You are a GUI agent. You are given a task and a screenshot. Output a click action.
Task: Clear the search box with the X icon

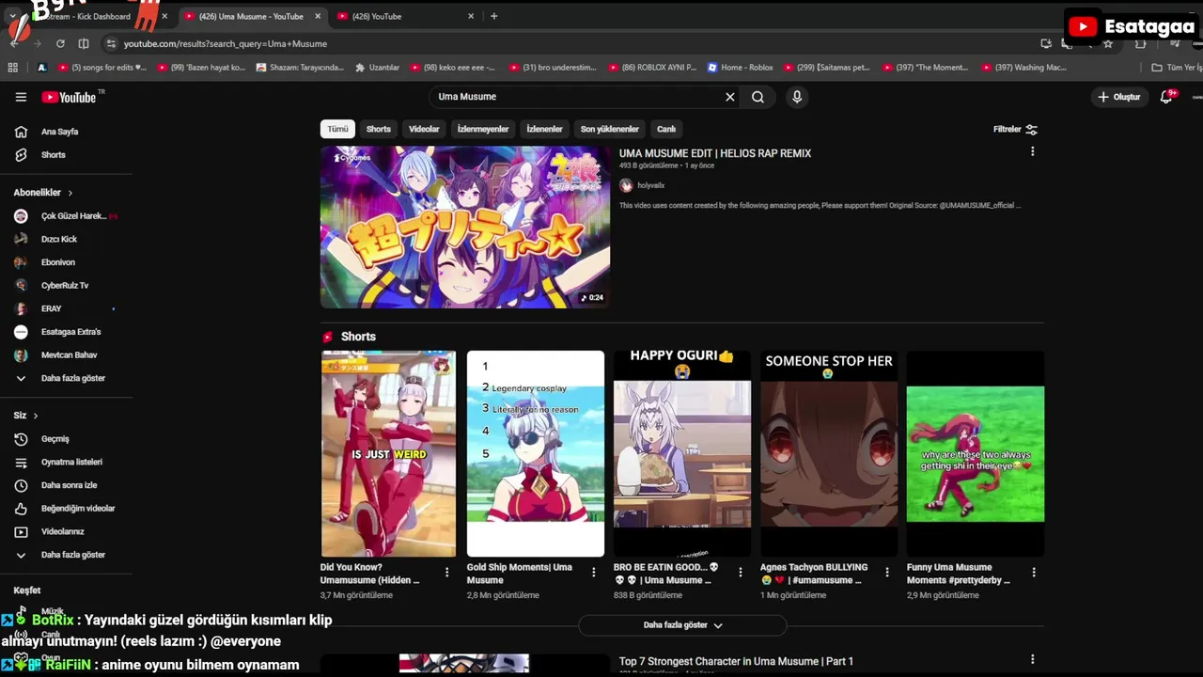coord(729,97)
